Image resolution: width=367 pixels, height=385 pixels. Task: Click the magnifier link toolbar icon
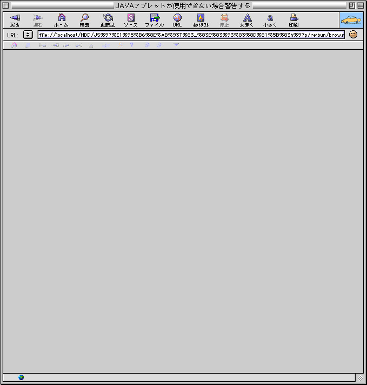point(121,45)
